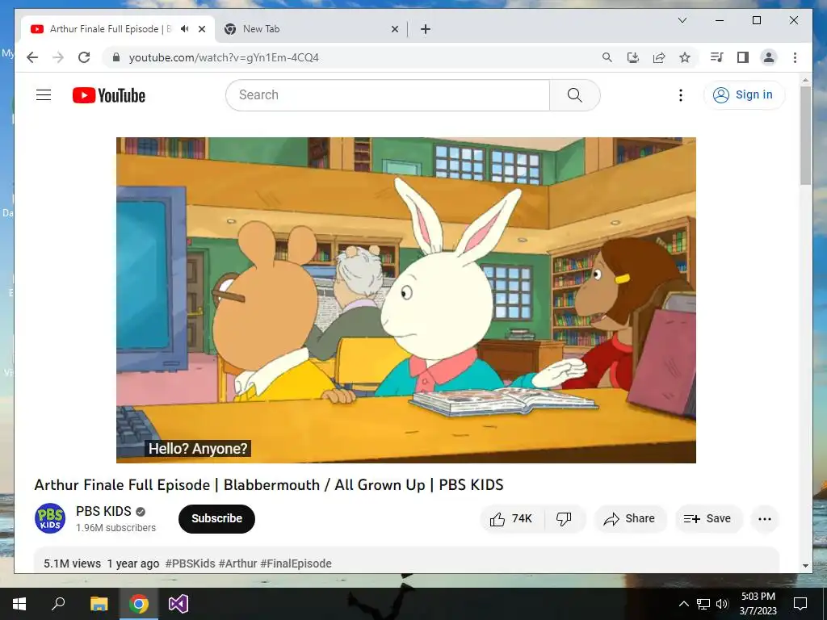Bookmark this tab with star icon
Image resolution: width=827 pixels, height=620 pixels.
click(x=685, y=57)
